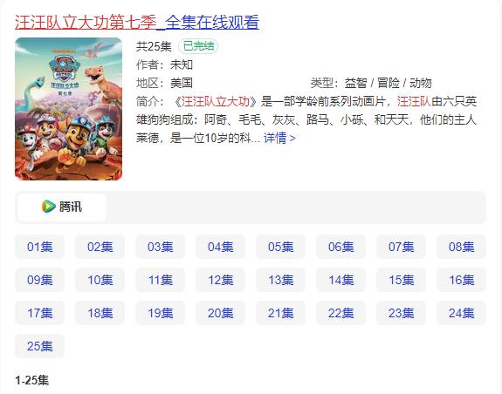This screenshot has width=502, height=394.
Task: Click the Tencent Video play logo icon
Action: 48,207
